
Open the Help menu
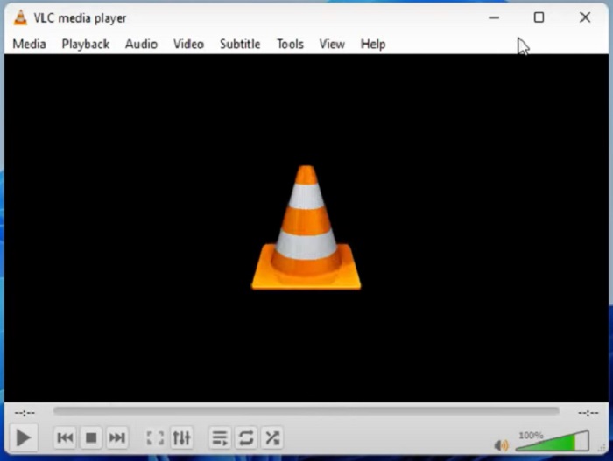point(373,44)
